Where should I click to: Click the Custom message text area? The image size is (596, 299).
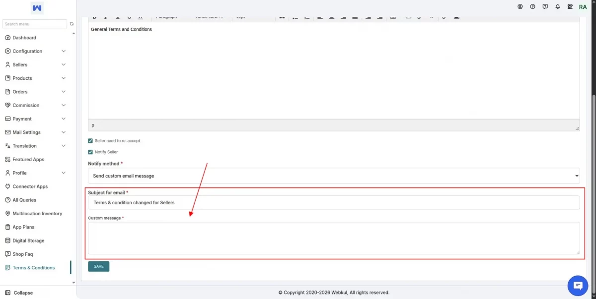(x=334, y=238)
